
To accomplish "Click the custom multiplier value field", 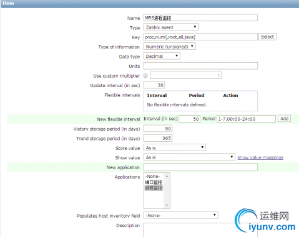I will [186, 75].
